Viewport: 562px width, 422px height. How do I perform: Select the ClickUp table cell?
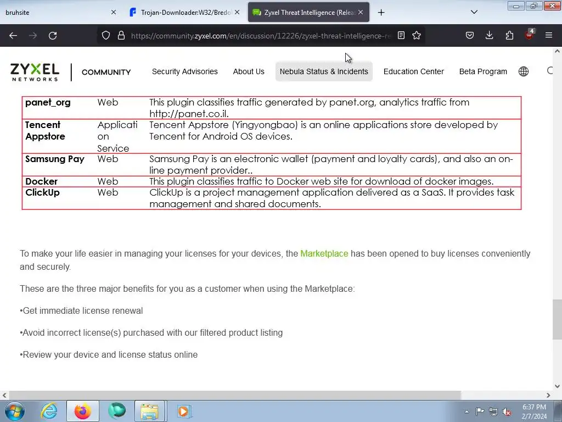[42, 193]
